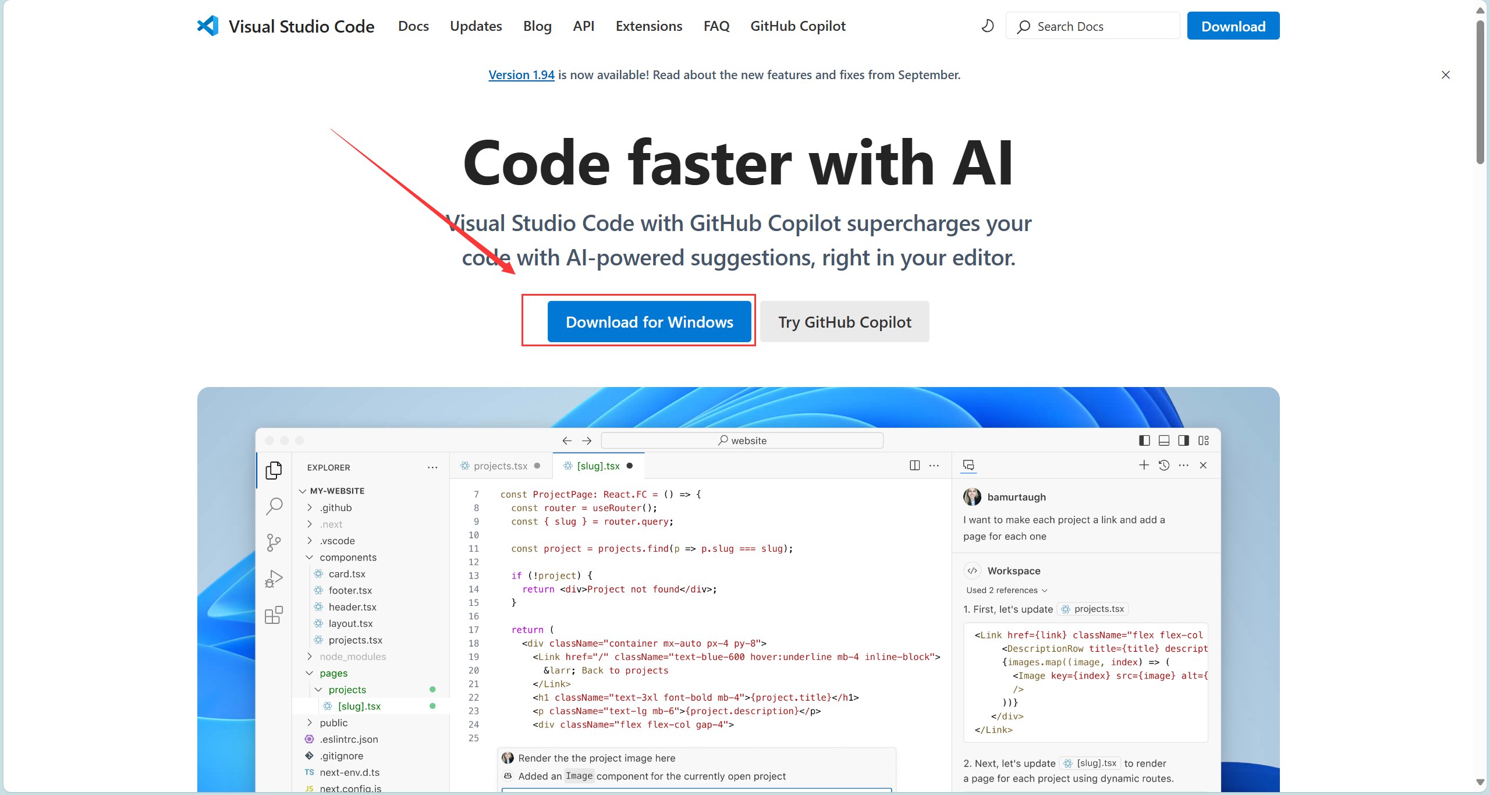
Task: Dismiss the version announcement banner
Action: (1446, 74)
